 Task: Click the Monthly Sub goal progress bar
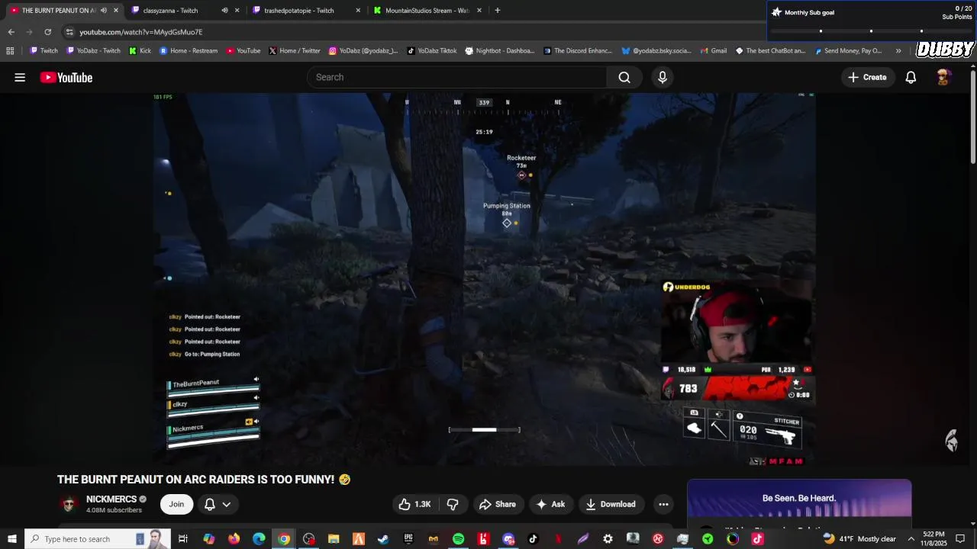pyautogui.click(x=871, y=31)
